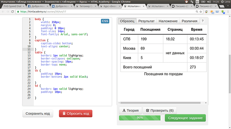This screenshot has height=129, width=231.
Task: Open the Различия tab
Action: pyautogui.click(x=189, y=21)
